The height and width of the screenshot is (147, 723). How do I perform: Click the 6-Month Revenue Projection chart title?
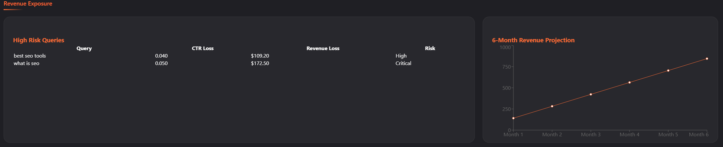(x=533, y=40)
